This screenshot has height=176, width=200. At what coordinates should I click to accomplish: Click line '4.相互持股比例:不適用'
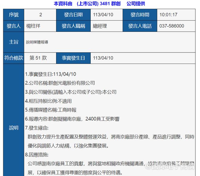(48, 101)
